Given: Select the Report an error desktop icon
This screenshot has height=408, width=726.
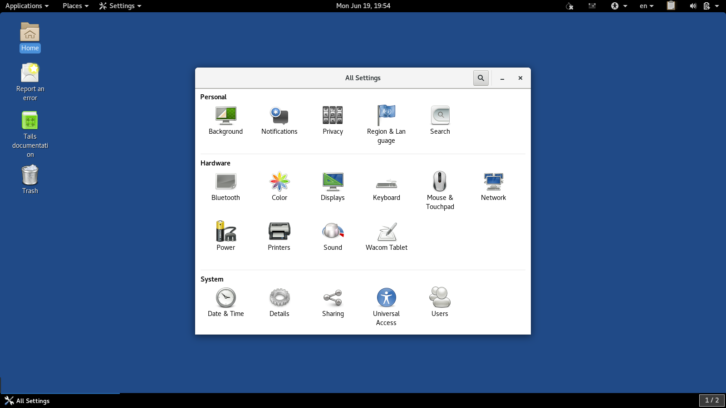Looking at the screenshot, I should [30, 82].
